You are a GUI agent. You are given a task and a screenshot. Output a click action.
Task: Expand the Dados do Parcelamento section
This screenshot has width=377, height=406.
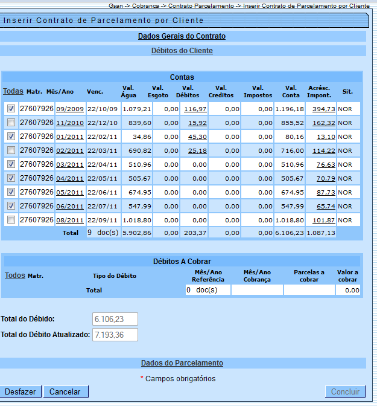click(x=182, y=363)
